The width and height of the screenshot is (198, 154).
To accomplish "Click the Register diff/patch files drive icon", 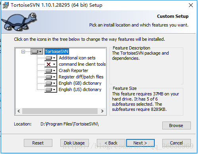I will coord(50,77).
